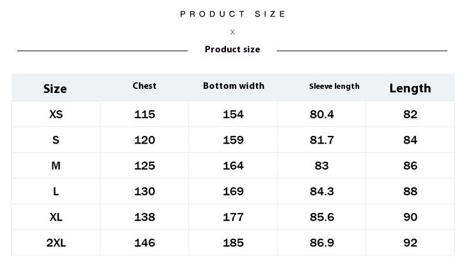Click chest value 120 for size S
Image resolution: width=465 pixels, height=273 pixels.
coord(145,140)
